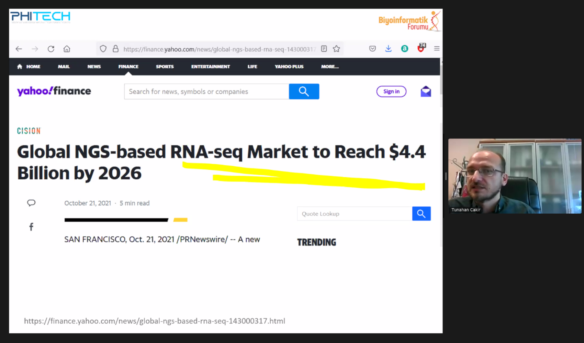Click the browser back arrow
Viewport: 584px width, 343px height.
(19, 49)
